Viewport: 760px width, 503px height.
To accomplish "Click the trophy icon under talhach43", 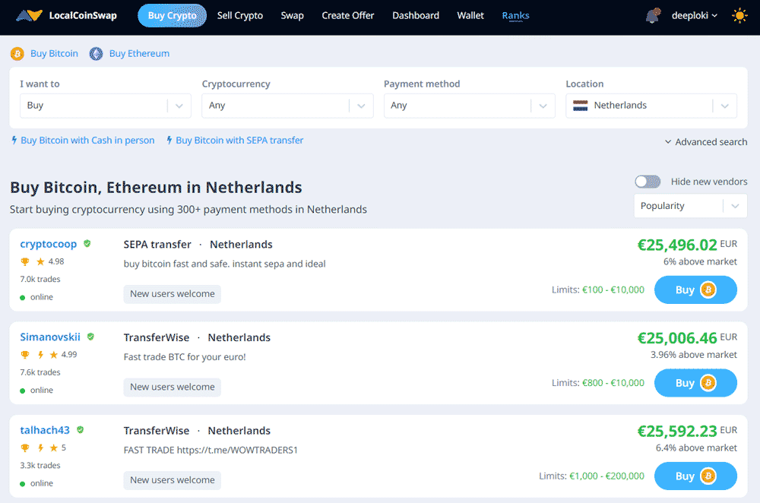I will [x=25, y=448].
